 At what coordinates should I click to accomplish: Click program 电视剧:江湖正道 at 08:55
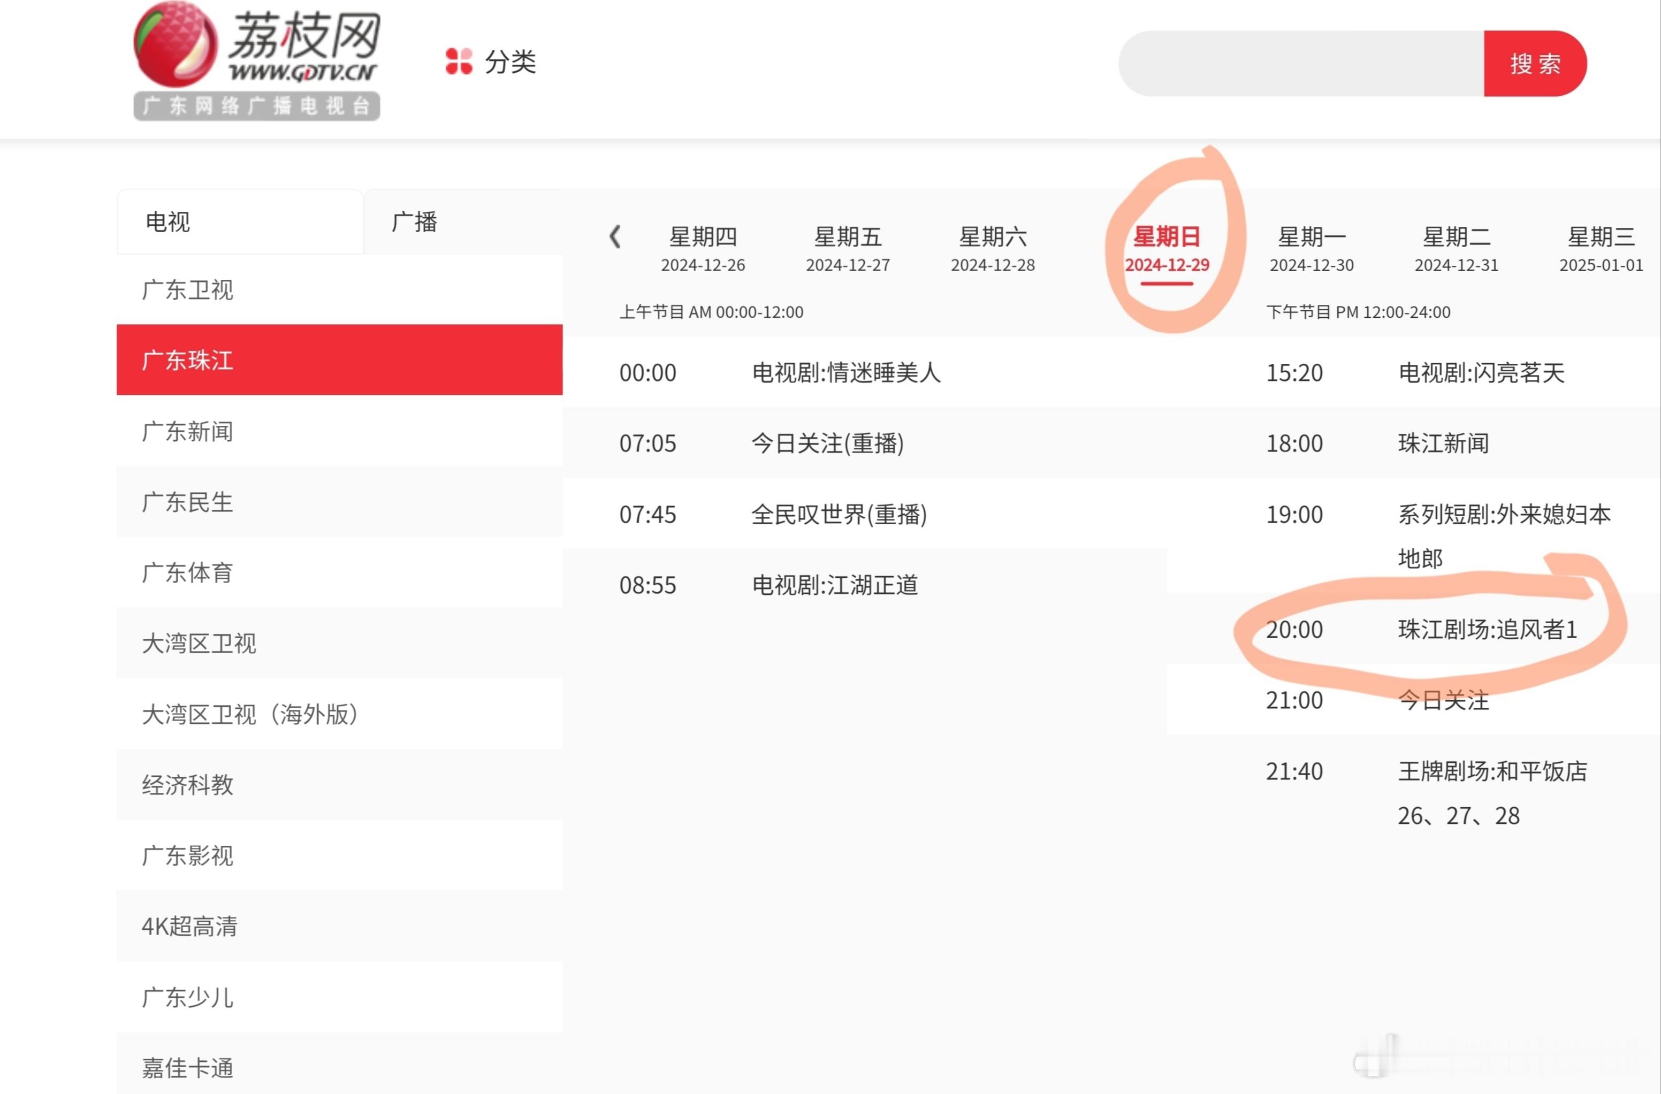tap(835, 585)
